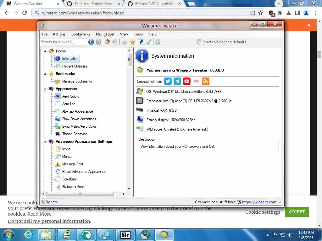Open the RSS feed icon
322x241 pixels.
[x=206, y=81]
